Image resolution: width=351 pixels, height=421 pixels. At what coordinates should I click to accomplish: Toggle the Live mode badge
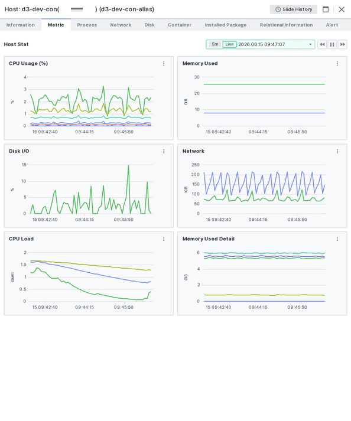pyautogui.click(x=229, y=44)
